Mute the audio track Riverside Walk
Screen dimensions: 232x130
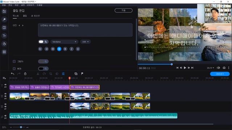5,116
